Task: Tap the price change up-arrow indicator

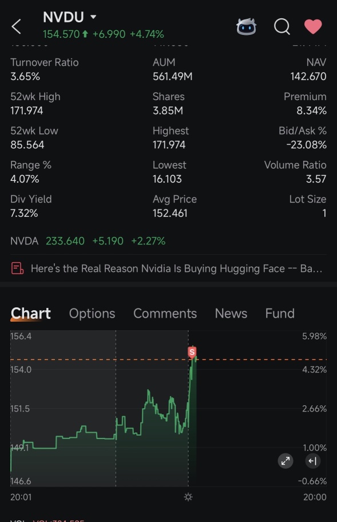Action: click(85, 34)
